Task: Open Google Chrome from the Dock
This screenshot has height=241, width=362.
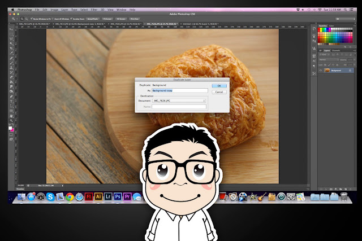Action: pyautogui.click(x=70, y=197)
